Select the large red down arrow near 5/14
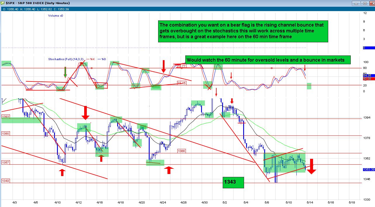This screenshot has height=207, width=375. [312, 167]
